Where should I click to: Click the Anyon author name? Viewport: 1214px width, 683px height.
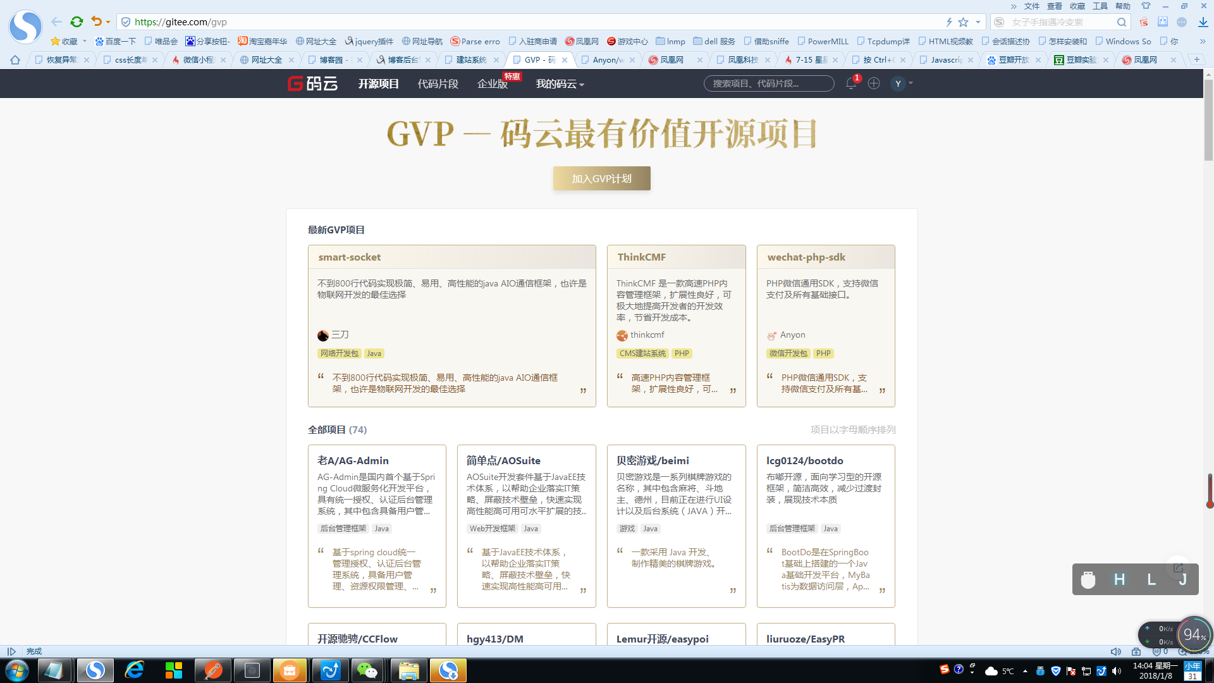pos(792,335)
